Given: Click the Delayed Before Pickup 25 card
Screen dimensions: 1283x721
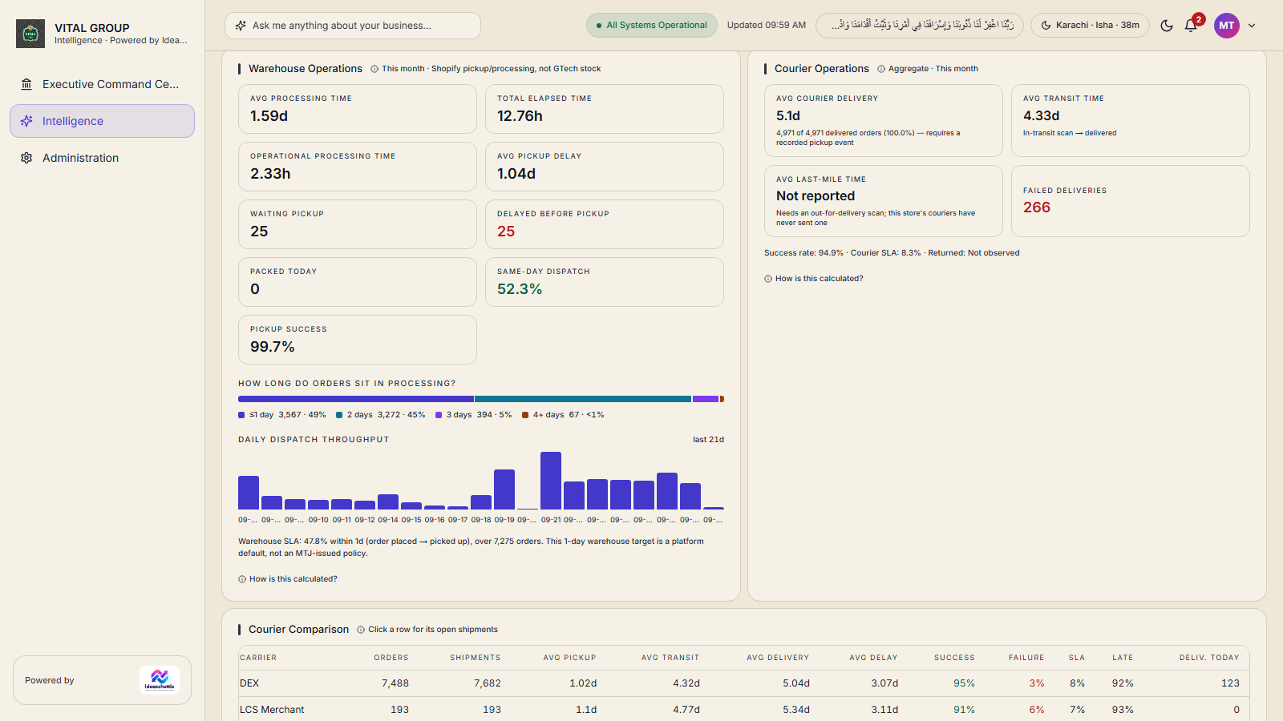Looking at the screenshot, I should tap(605, 224).
